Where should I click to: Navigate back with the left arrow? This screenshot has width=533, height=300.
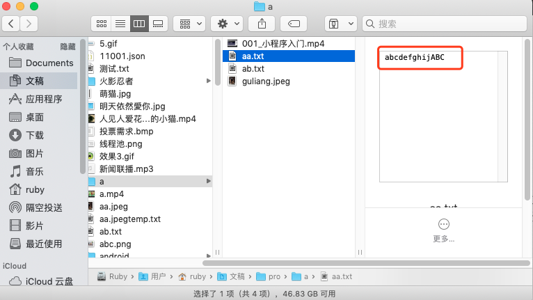[x=11, y=24]
